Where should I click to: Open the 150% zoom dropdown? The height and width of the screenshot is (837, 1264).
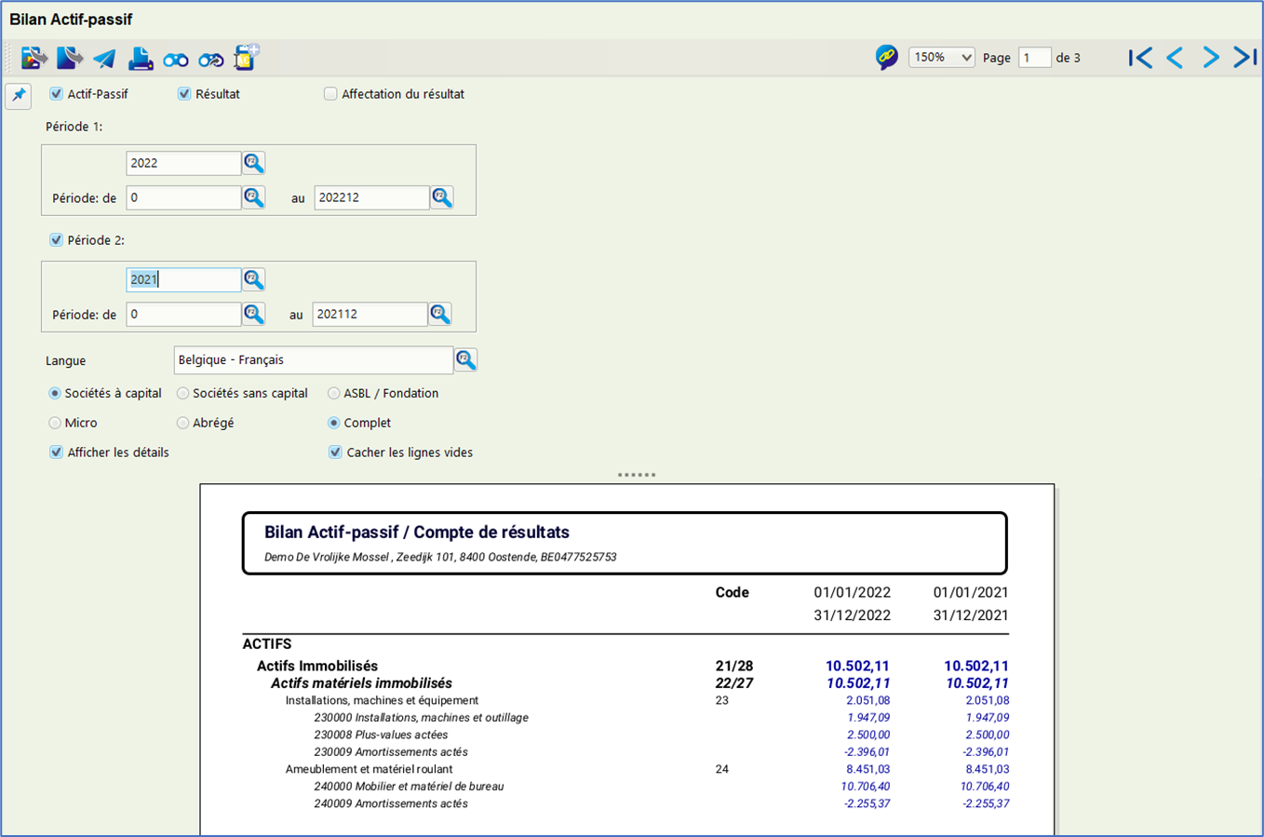941,58
